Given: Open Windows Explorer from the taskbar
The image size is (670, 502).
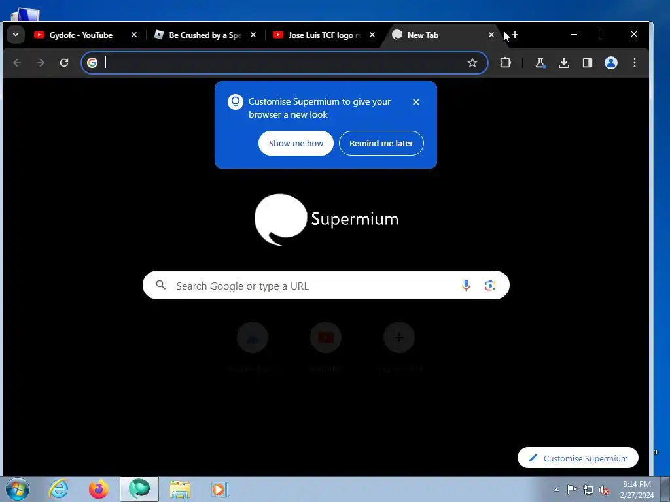Looking at the screenshot, I should point(180,489).
